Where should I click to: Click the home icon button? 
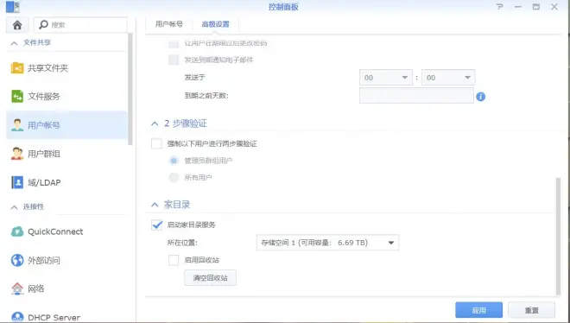(x=17, y=25)
